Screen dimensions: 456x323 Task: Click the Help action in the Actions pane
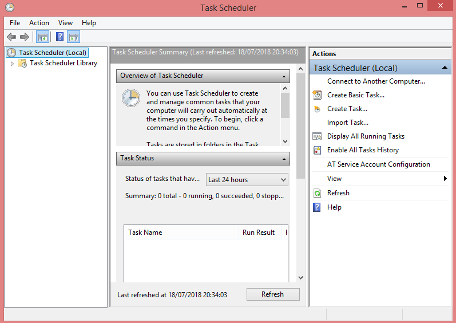tap(334, 207)
